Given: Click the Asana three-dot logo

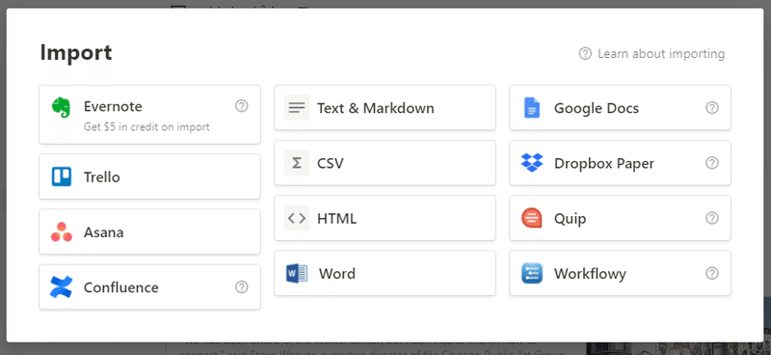Looking at the screenshot, I should click(62, 232).
